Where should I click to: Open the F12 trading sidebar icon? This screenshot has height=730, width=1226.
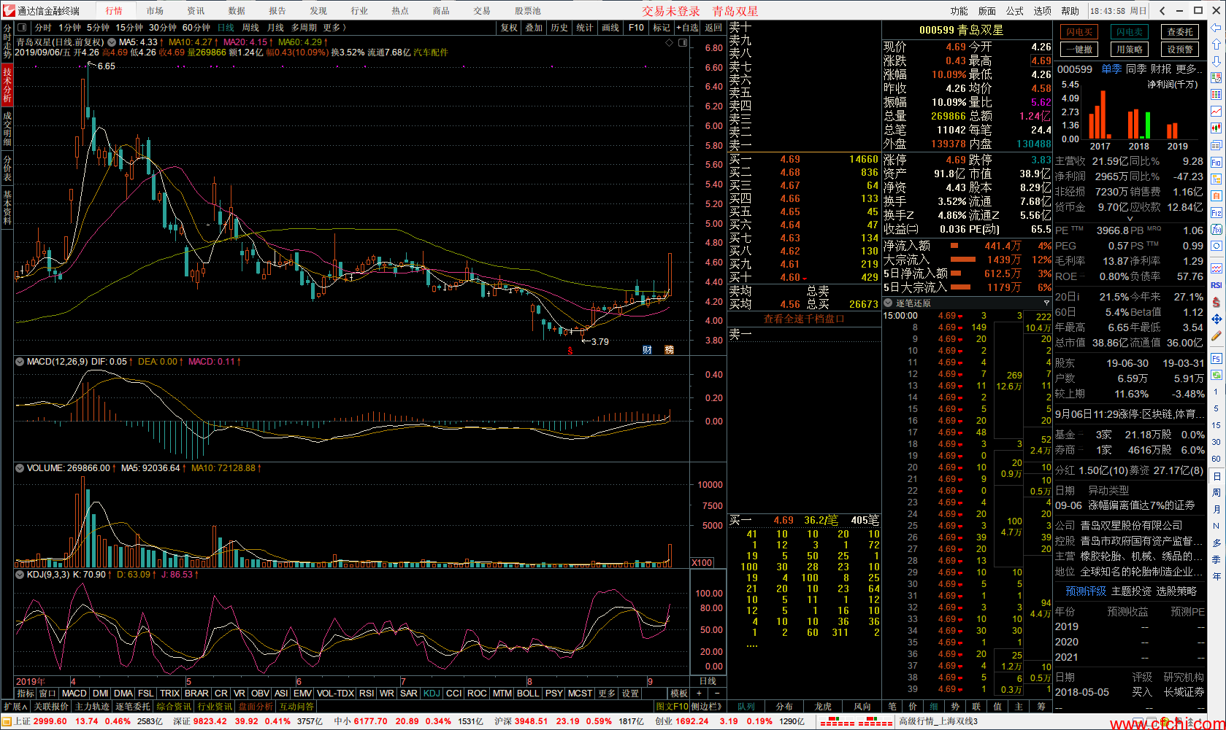pyautogui.click(x=1216, y=212)
